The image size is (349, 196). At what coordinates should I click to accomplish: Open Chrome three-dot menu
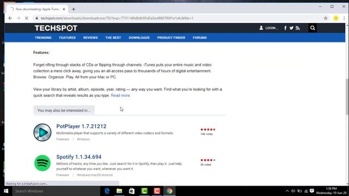point(344,18)
